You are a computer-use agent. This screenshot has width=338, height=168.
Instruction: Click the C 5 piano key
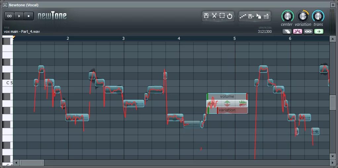8,83
